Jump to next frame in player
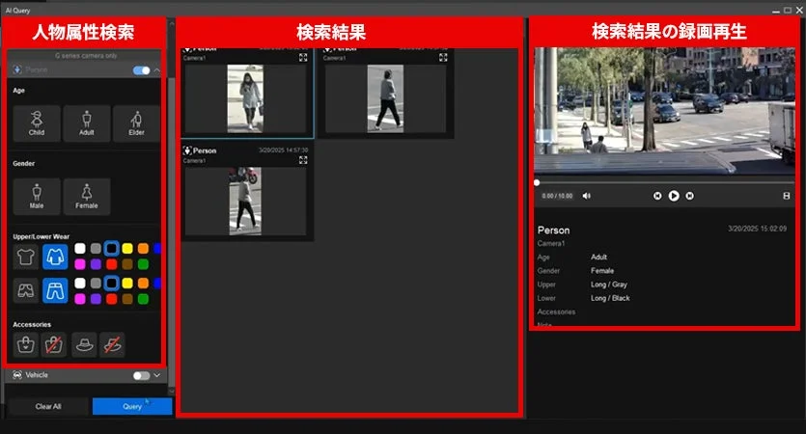This screenshot has height=434, width=806. [690, 196]
